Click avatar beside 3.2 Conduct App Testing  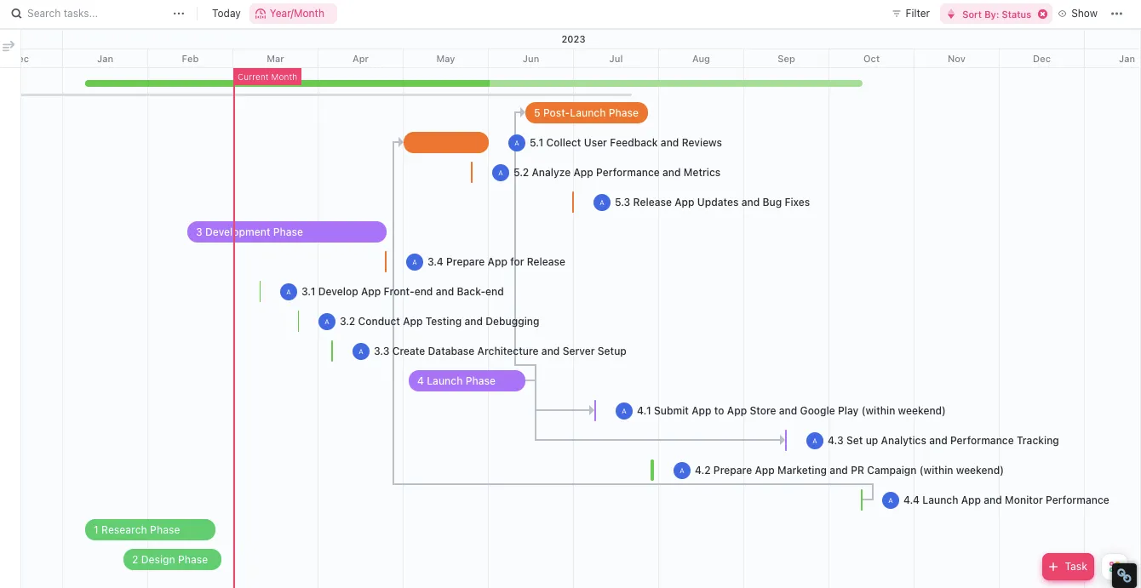327,322
